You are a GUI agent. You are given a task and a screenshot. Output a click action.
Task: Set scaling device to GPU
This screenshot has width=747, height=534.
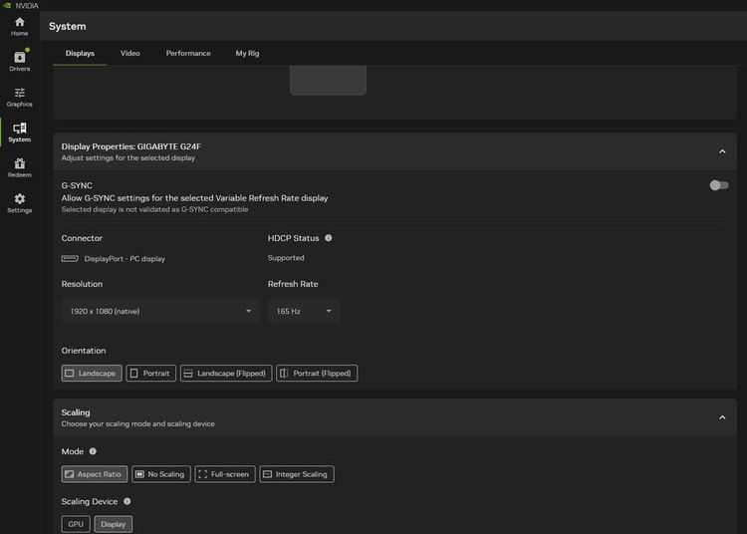point(76,524)
